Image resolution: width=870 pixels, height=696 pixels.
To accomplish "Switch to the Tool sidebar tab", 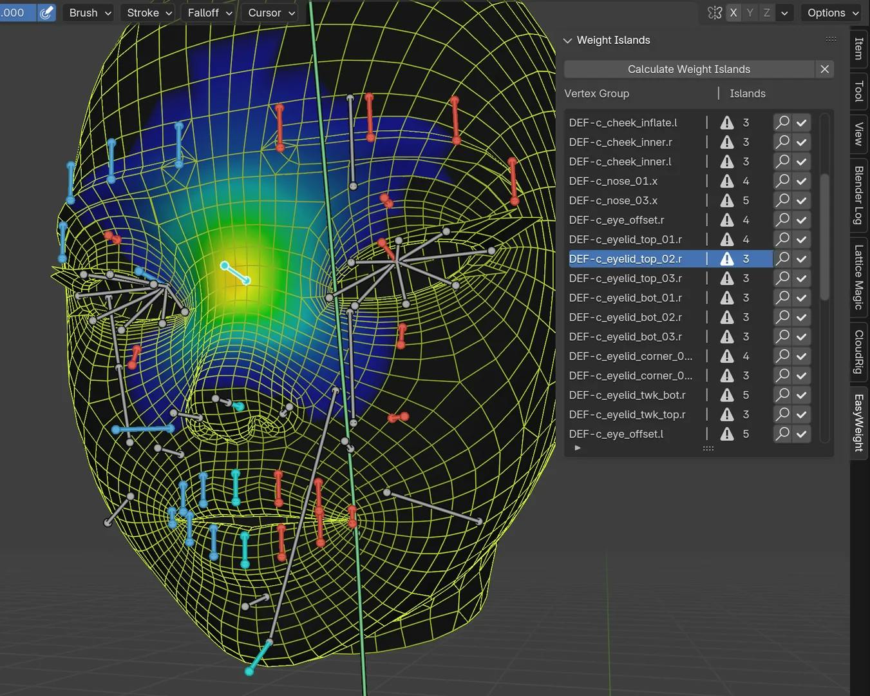I will tap(858, 91).
